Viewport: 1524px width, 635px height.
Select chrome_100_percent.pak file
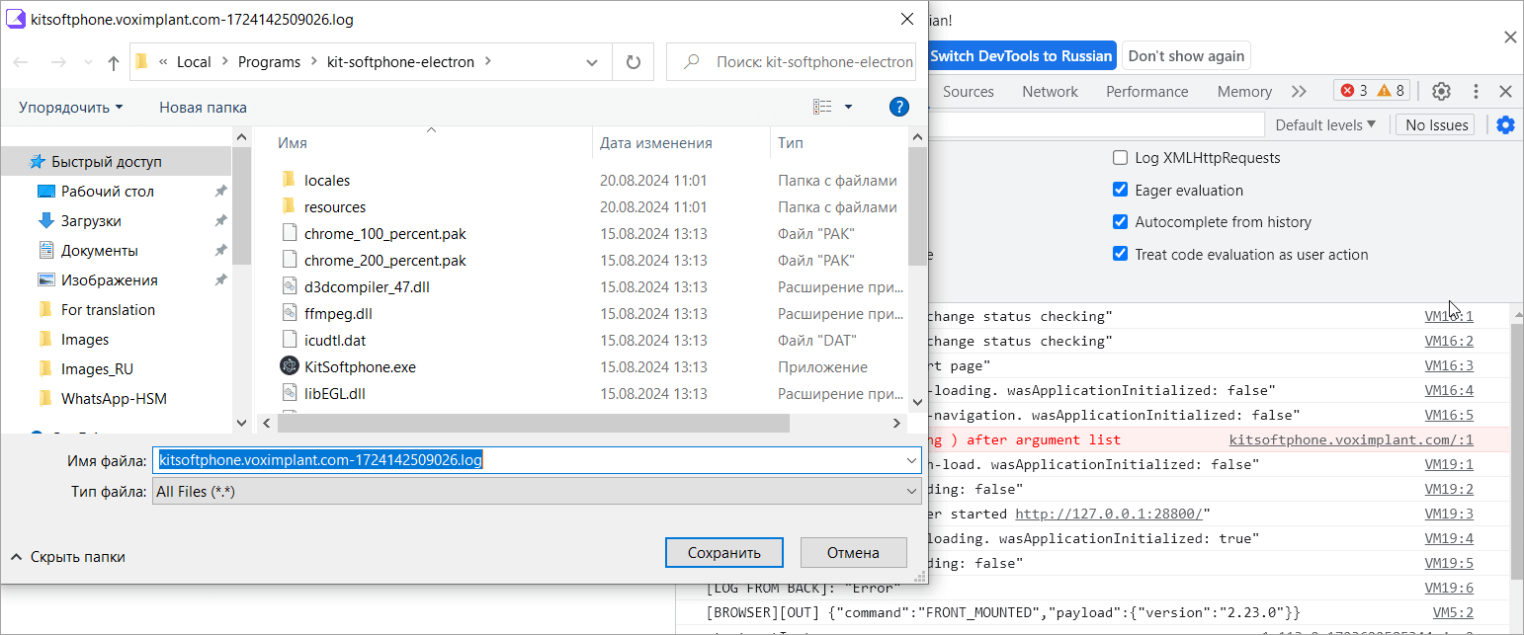(384, 234)
